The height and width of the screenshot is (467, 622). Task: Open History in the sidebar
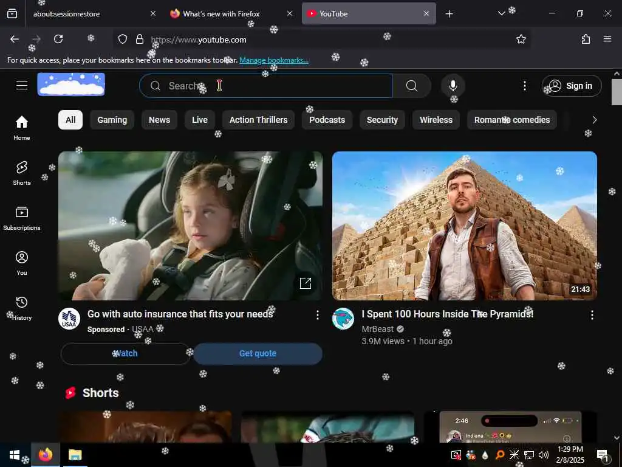22,308
